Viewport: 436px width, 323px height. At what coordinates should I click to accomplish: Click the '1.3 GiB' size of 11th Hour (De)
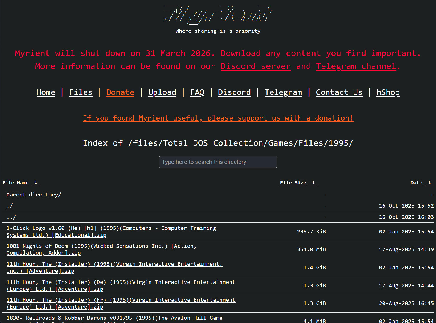click(315, 285)
